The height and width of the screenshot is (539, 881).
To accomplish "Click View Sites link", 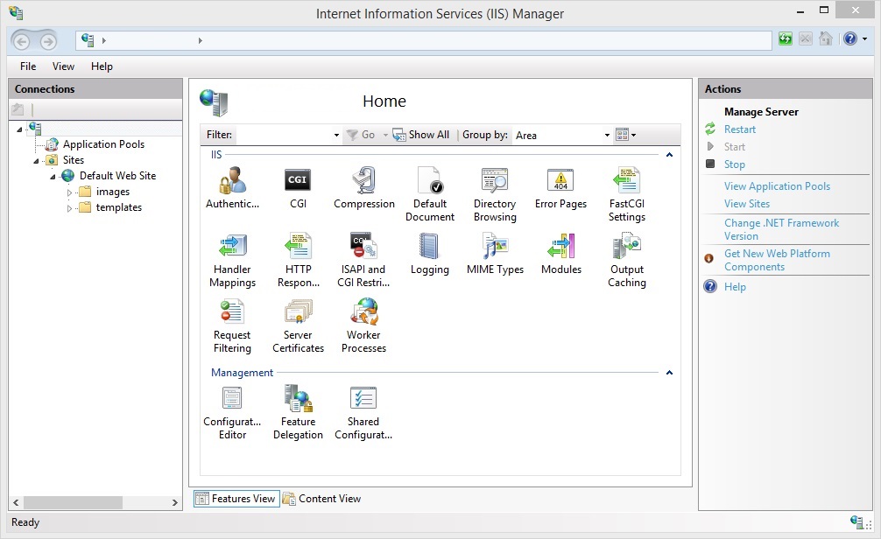I will coord(747,204).
